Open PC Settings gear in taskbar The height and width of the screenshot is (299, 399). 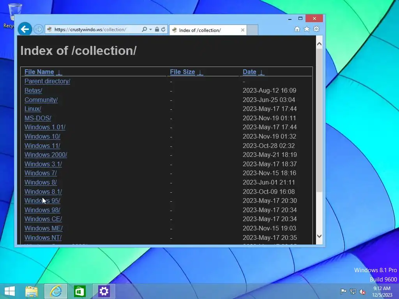pyautogui.click(x=104, y=291)
